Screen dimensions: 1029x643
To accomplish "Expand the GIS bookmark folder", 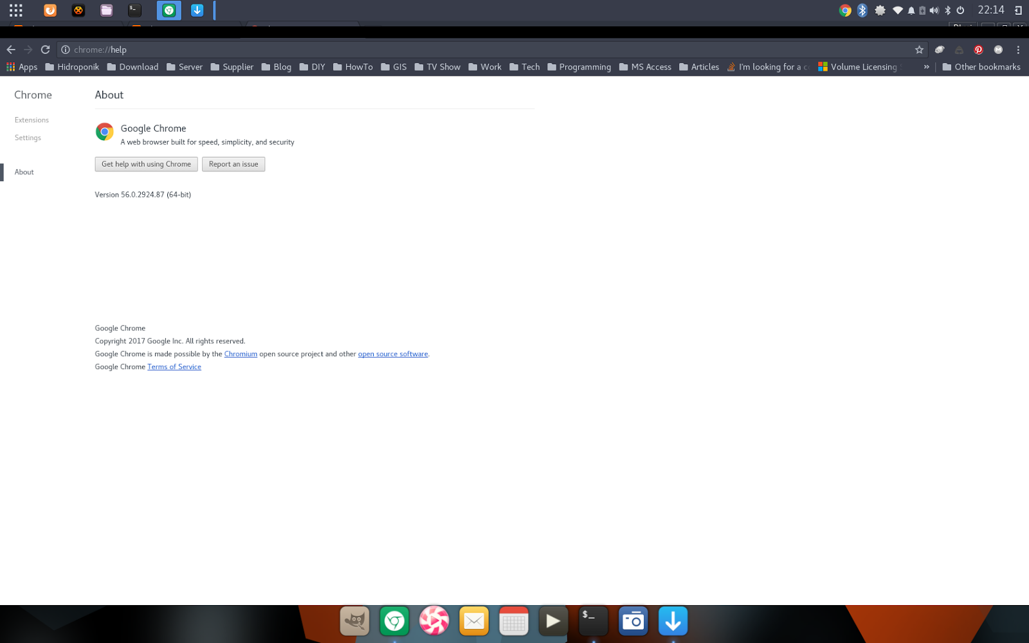I will pyautogui.click(x=394, y=67).
